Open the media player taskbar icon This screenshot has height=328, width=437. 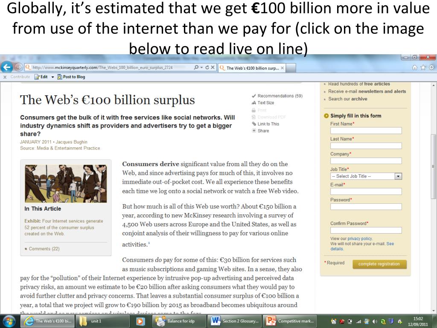tap(140, 321)
